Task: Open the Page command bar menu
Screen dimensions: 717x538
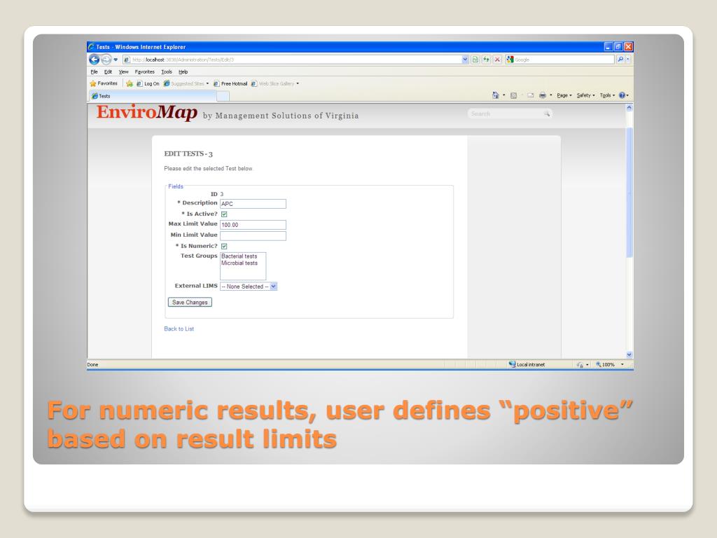Action: (x=564, y=95)
